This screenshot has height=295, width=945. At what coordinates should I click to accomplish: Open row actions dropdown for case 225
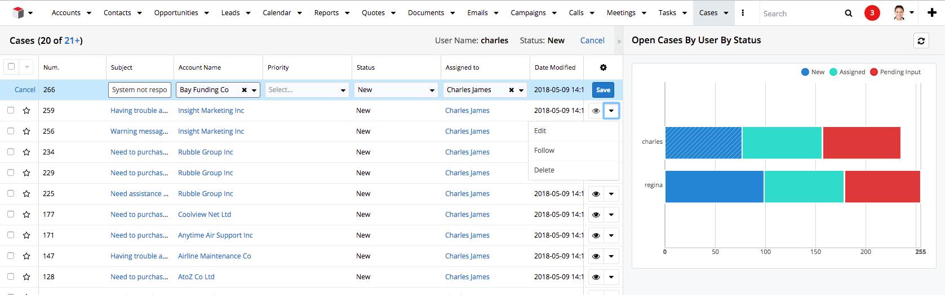pos(611,194)
